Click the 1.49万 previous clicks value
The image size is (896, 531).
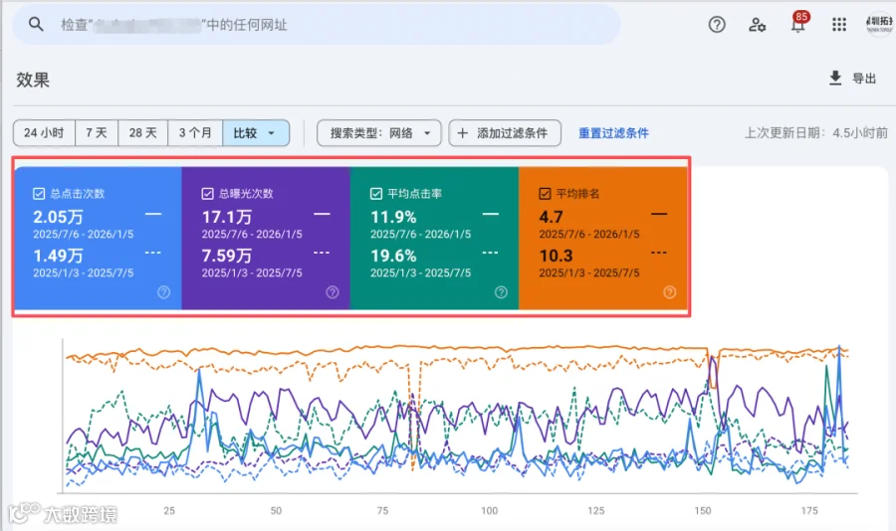click(x=59, y=256)
